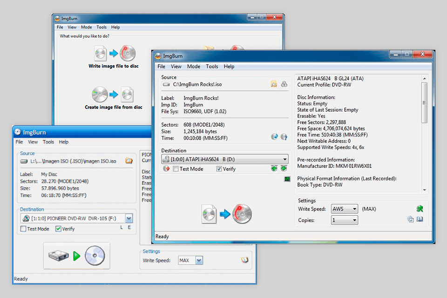Click the globe help icon next to it
447x298 pixels.
click(x=284, y=137)
